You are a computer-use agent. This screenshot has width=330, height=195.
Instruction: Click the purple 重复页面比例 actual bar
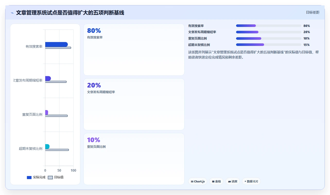point(47,112)
